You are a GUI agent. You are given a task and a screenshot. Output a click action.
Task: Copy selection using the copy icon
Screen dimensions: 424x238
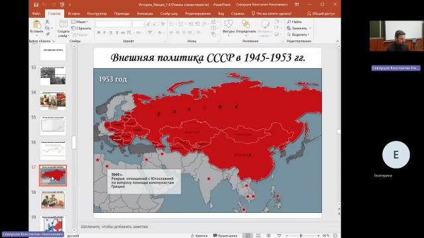tap(47, 28)
